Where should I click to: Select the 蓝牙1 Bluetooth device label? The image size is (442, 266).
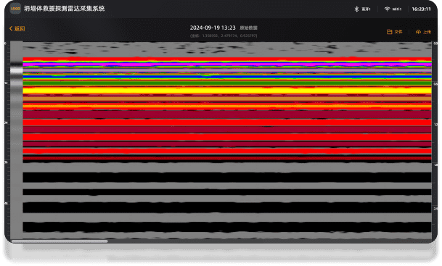(366, 9)
